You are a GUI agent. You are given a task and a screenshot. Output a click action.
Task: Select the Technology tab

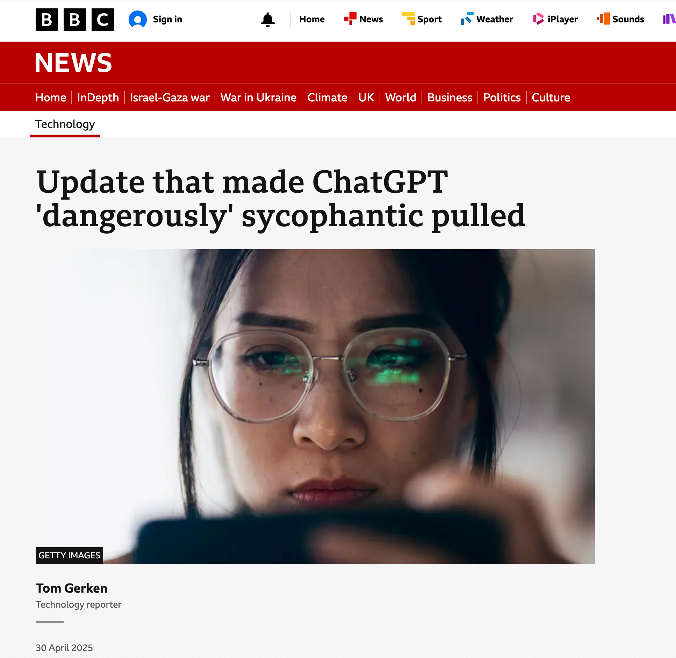coord(65,124)
